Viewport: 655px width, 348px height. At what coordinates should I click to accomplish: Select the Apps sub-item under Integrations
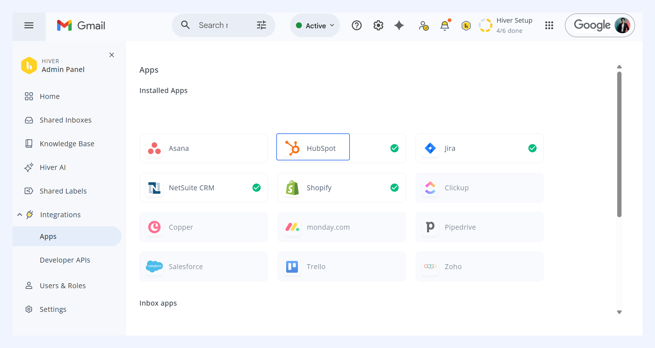tap(67, 236)
